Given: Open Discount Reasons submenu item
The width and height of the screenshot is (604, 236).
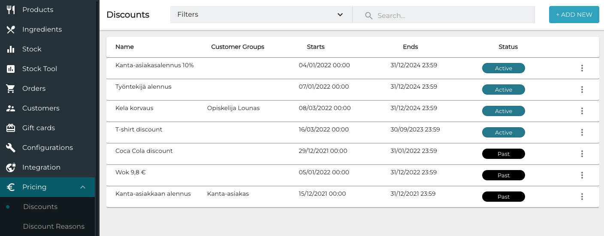Looking at the screenshot, I should [54, 227].
